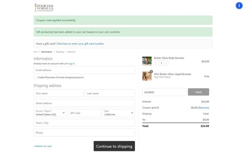Open the Country / Region dropdown
Screen dimensions: 246x152
click(50, 113)
